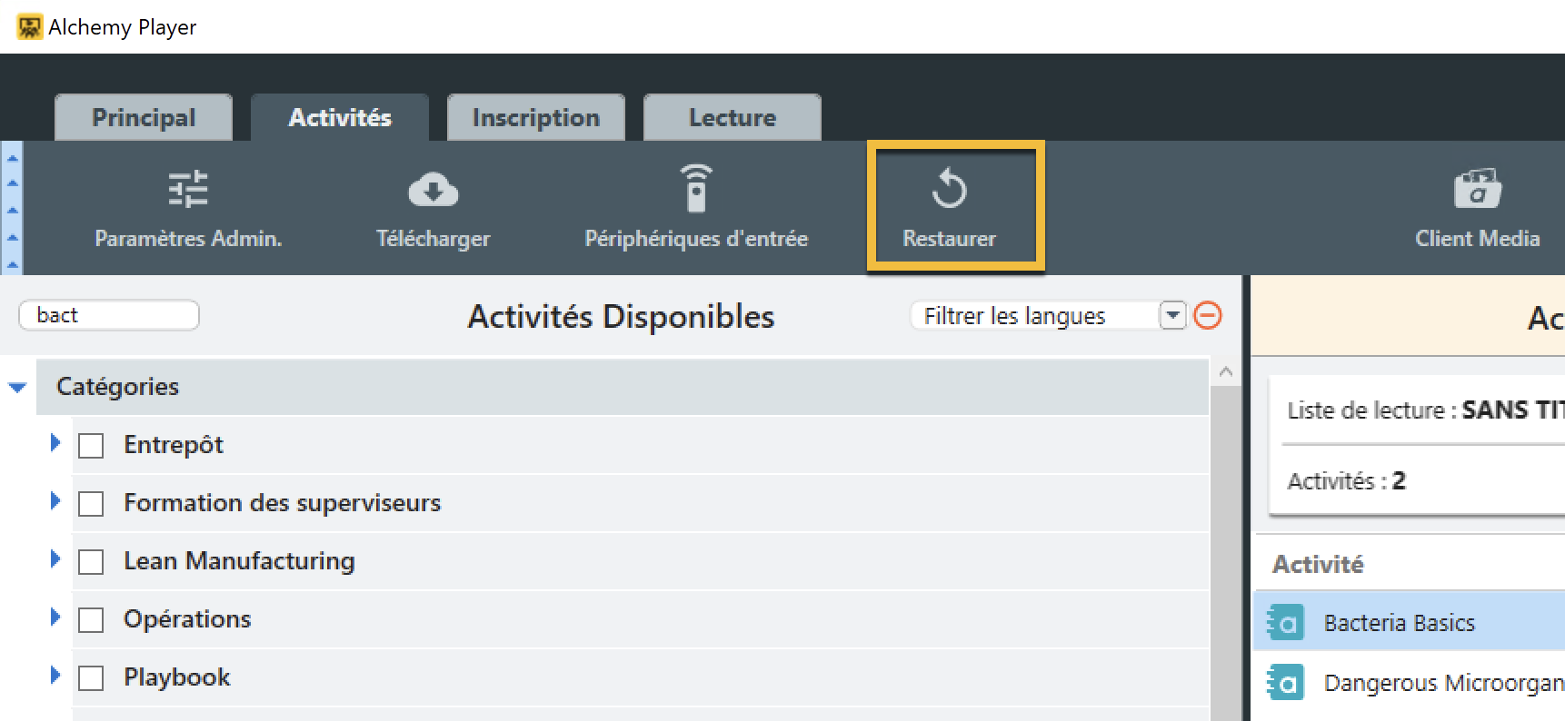The width and height of the screenshot is (1565, 721).
Task: Click the Opérations label
Action: [187, 619]
